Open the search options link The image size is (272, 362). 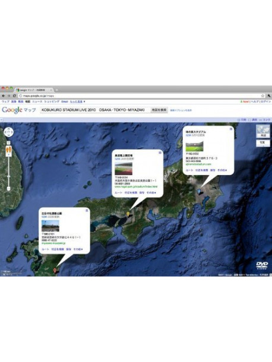181,110
